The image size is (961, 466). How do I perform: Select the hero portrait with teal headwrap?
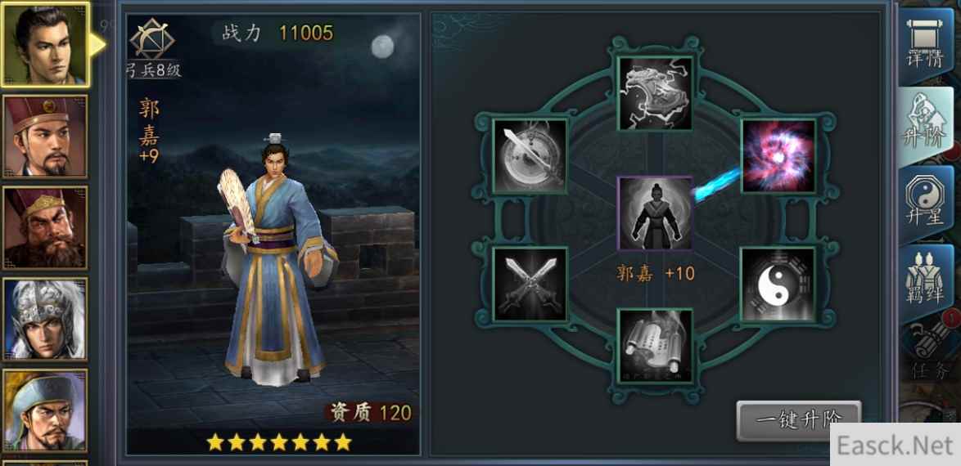pyautogui.click(x=45, y=410)
